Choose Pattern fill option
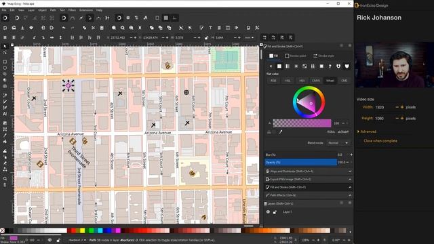 point(313,66)
